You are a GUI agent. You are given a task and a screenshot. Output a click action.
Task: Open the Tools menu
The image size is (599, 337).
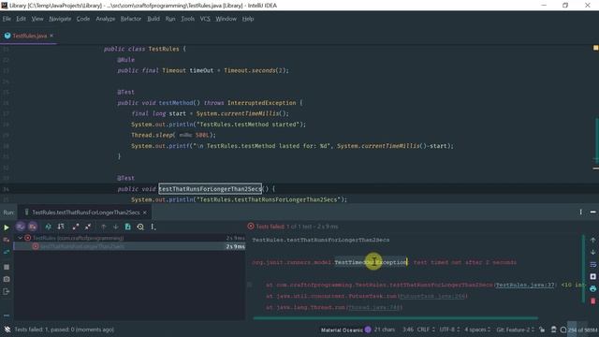pos(187,19)
